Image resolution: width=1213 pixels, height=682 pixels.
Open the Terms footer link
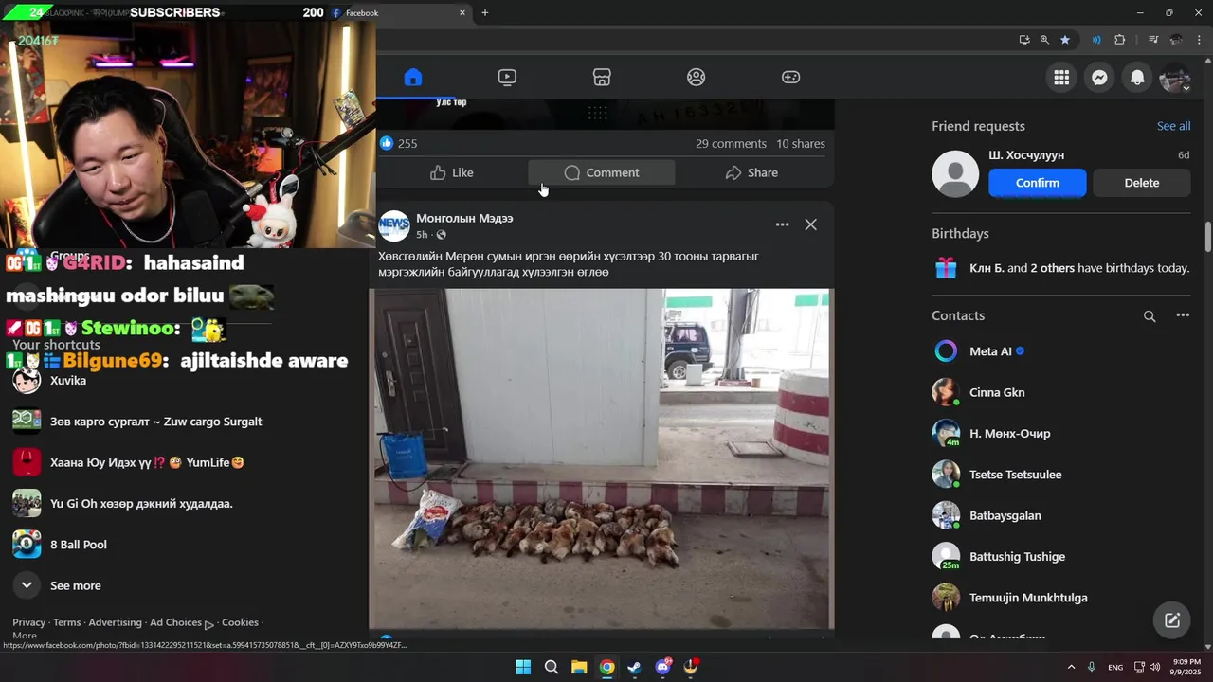pyautogui.click(x=66, y=622)
